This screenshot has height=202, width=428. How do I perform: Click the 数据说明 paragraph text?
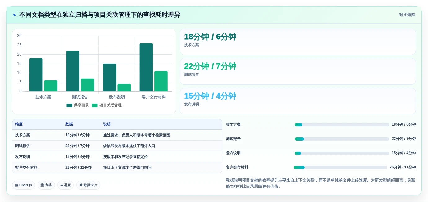321,183
